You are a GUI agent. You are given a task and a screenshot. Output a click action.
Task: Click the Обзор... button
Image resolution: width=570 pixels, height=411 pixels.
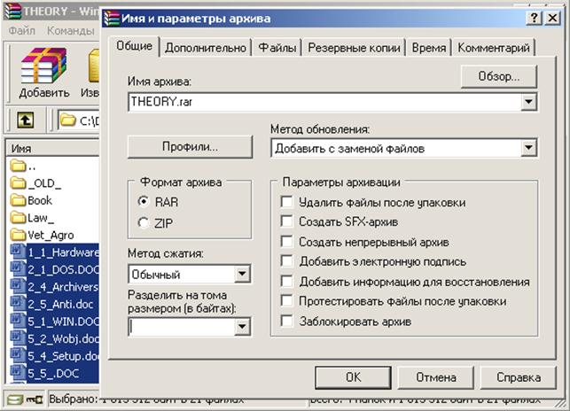tap(499, 76)
